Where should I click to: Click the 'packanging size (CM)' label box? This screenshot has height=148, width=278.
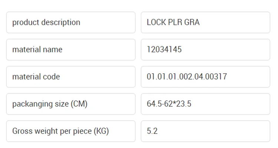[x=70, y=104]
